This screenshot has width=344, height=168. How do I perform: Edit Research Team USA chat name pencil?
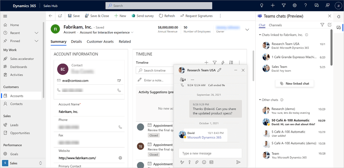click(x=219, y=70)
